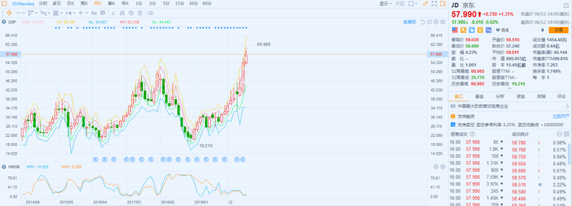Screen dimensions: 572x206
Task: Click the 前复权 price adjustment link
Action: (x=409, y=22)
